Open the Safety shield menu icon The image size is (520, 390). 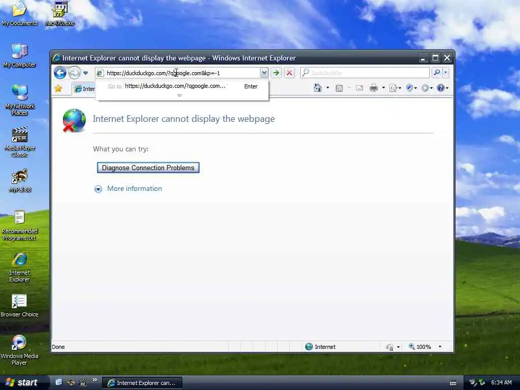[411, 88]
